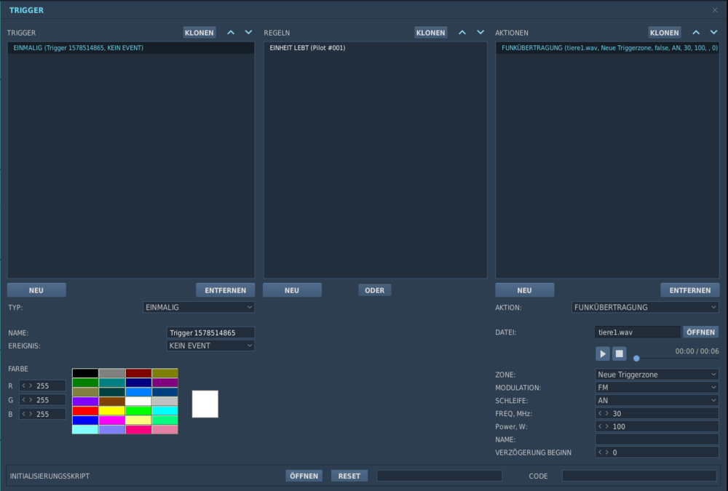Open the Ereignis dropdown showing Kein Event
The image size is (728, 491).
click(x=210, y=346)
